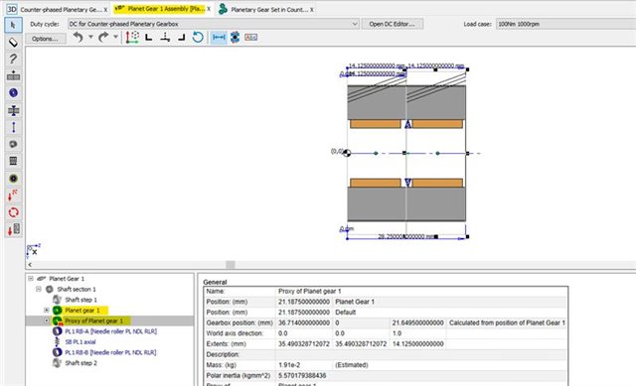Collapse the Planet Gear 1 root node
Viewport: 636px width, 386px height.
31,279
